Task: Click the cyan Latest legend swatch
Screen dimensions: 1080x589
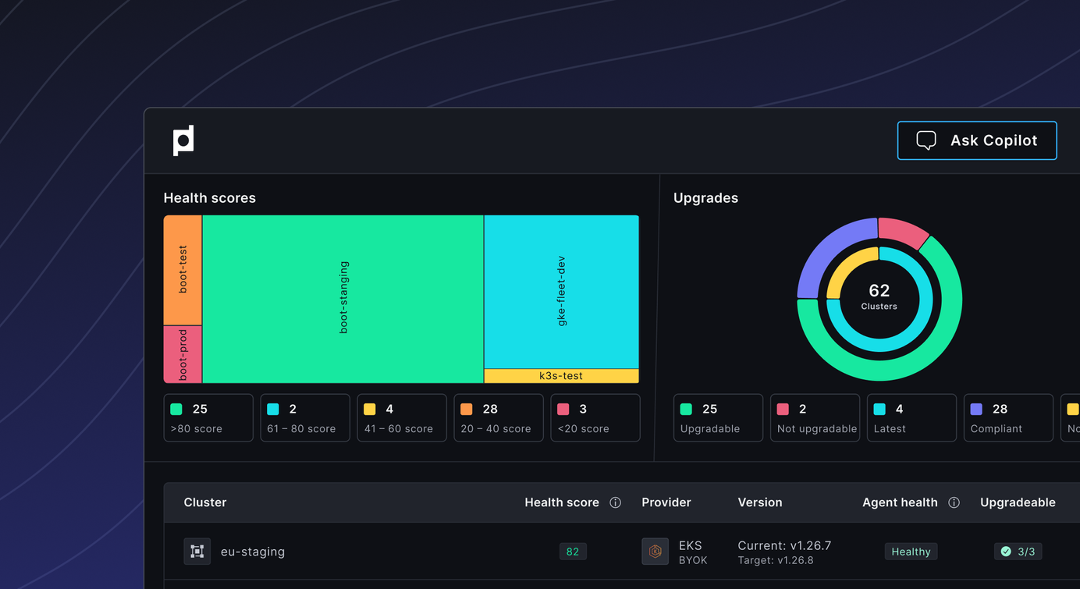Action: click(879, 409)
